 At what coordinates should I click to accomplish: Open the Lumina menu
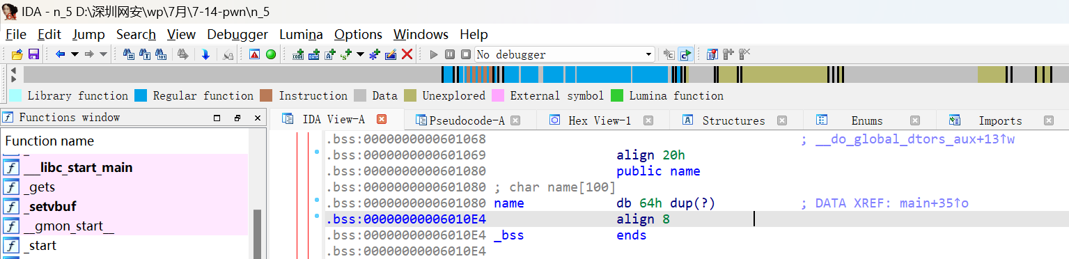pos(301,34)
